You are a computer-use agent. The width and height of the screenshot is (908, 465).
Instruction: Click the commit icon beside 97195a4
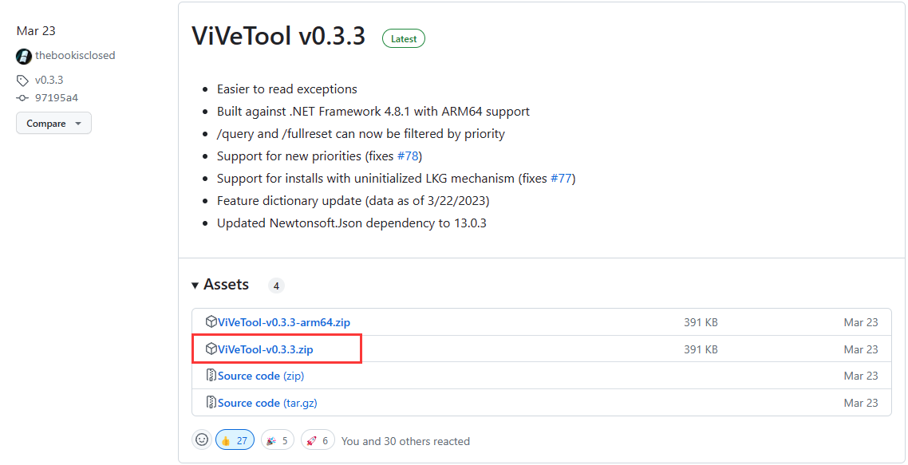(22, 98)
